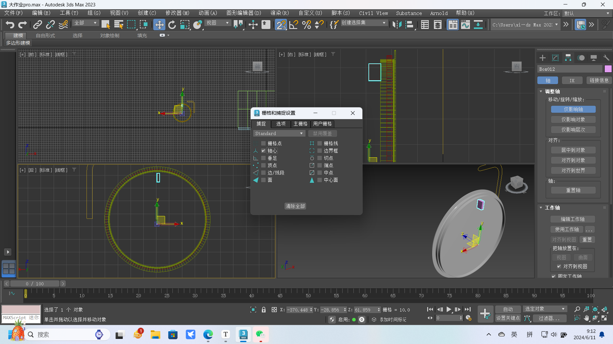The height and width of the screenshot is (344, 613).
Task: Click the 设置关键点 button
Action: pos(508,318)
